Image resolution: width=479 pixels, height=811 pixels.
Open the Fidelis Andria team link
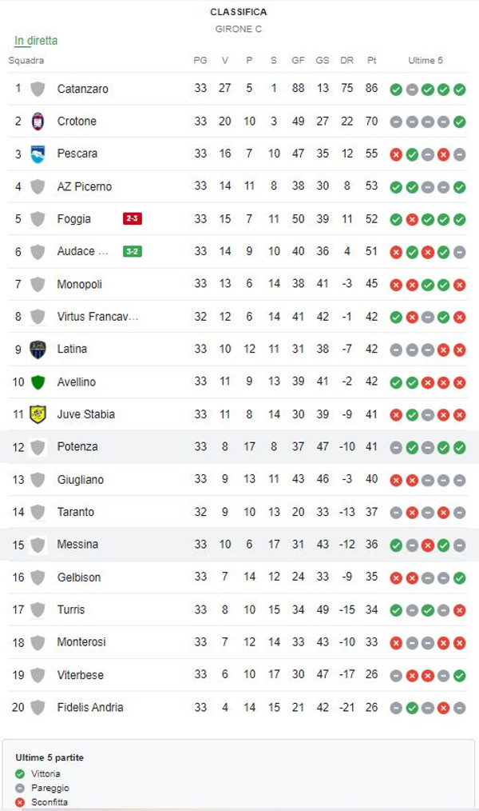90,707
